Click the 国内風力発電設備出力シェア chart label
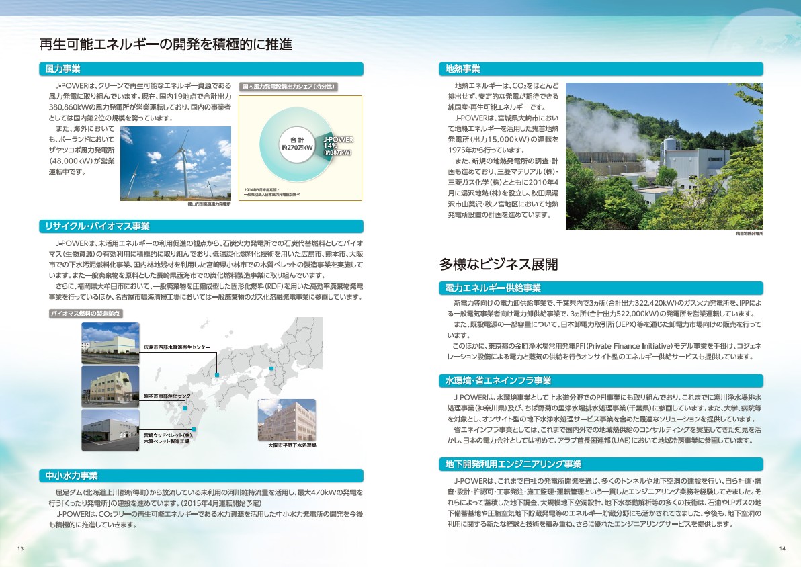 tap(290, 87)
